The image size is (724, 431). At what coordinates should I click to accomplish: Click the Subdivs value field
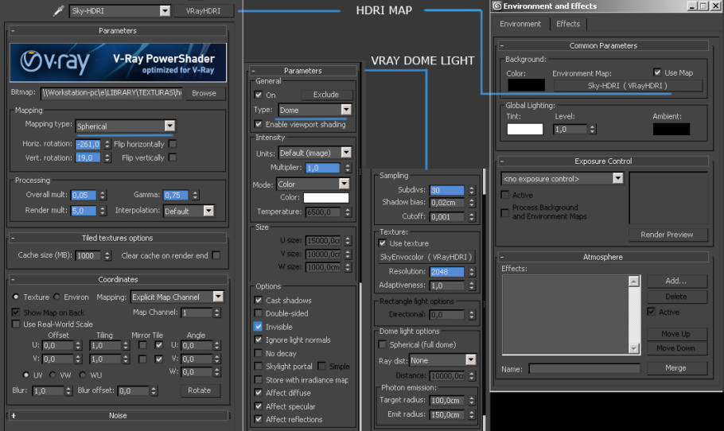point(446,190)
